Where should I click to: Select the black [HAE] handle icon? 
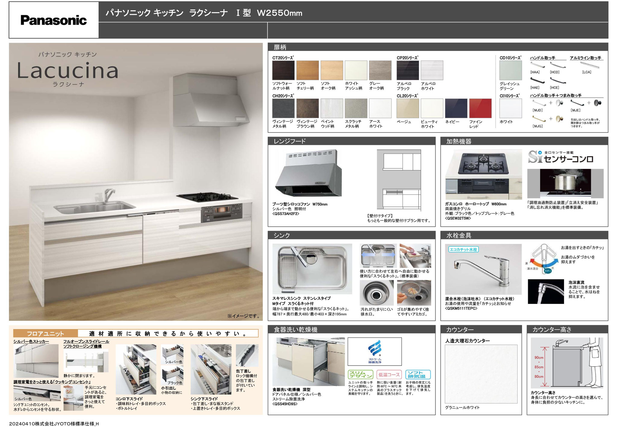coord(537,80)
